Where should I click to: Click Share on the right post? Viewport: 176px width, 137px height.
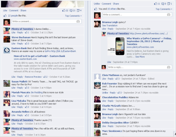(x=116, y=4)
